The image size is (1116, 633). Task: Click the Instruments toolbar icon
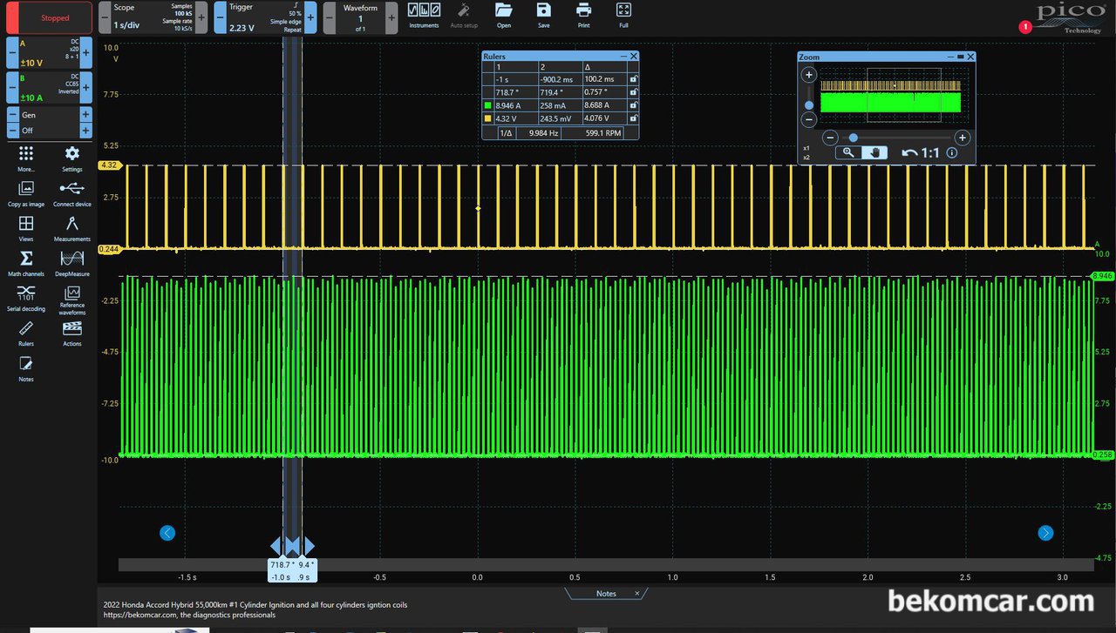[x=424, y=11]
